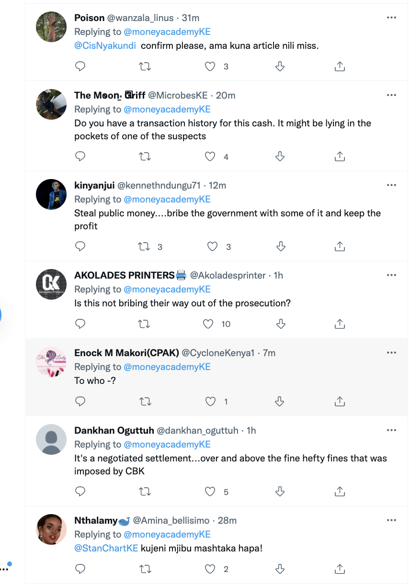Retweet Nthalamy's tweet
The width and height of the screenshot is (410, 584).
coord(144,569)
